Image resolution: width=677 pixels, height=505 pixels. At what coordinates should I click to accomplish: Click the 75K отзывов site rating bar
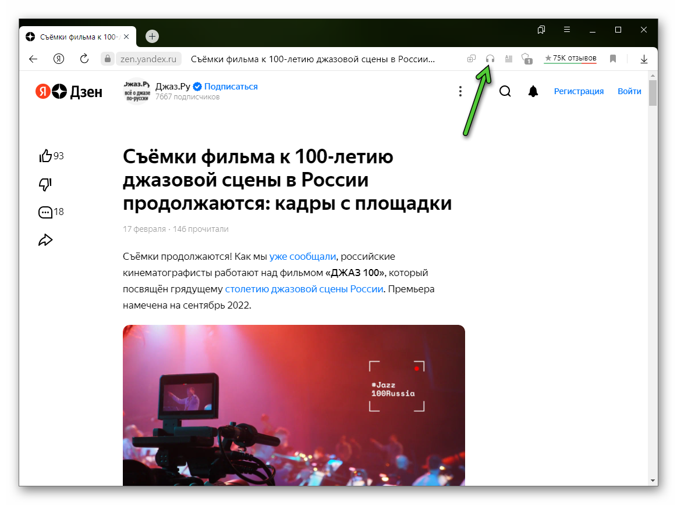pyautogui.click(x=570, y=59)
